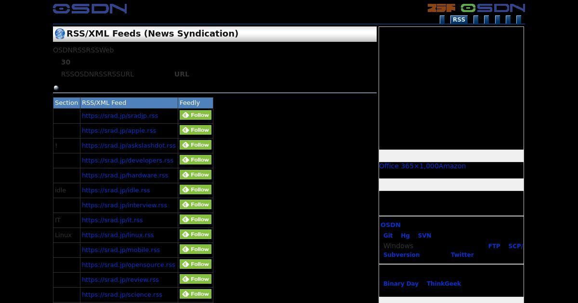The height and width of the screenshot is (303, 578).
Task: Follow the linux.rss feed on Feedly
Action: pyautogui.click(x=196, y=234)
